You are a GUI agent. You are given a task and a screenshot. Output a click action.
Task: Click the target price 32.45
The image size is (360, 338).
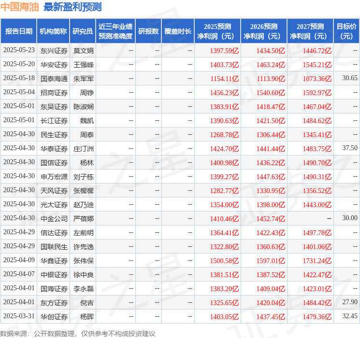click(x=350, y=316)
